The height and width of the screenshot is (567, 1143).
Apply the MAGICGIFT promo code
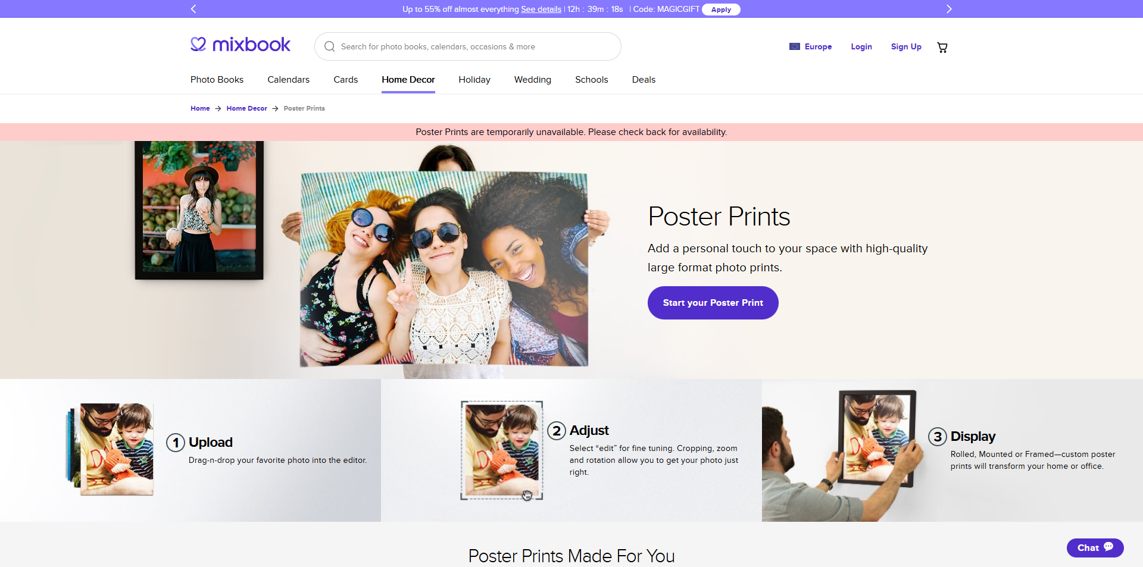pyautogui.click(x=721, y=9)
